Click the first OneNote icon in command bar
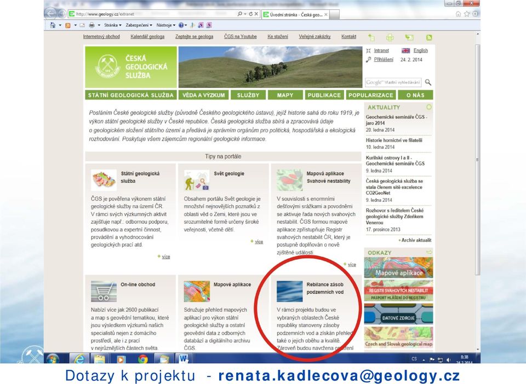Image resolution: width=526 pixels, height=384 pixels. pyautogui.click(x=201, y=25)
